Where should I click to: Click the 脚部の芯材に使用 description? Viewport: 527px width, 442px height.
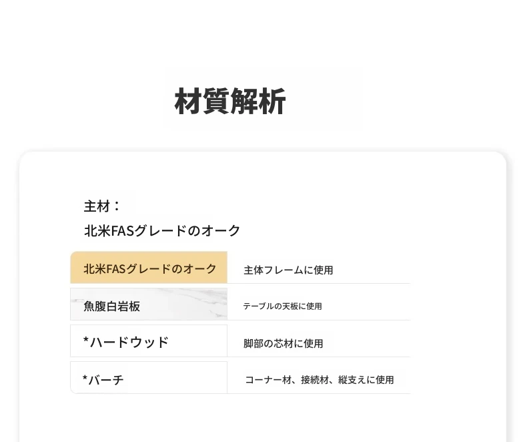click(x=283, y=343)
